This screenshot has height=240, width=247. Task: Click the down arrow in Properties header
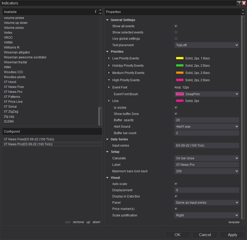(x=243, y=13)
